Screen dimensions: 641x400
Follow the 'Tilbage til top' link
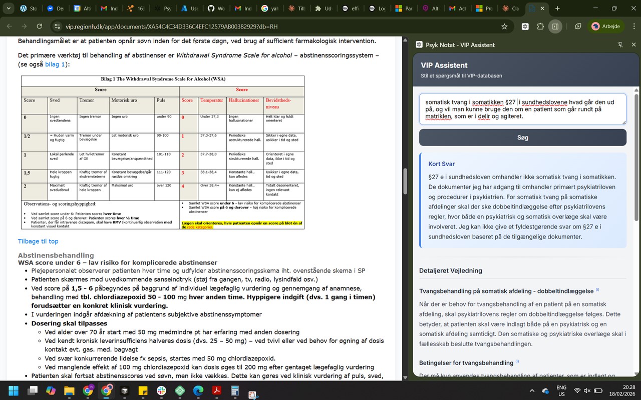point(38,241)
